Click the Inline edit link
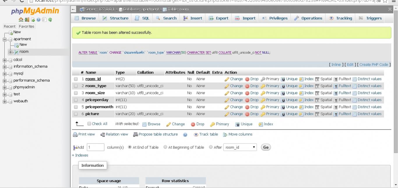398x188 pixels. (x=336, y=65)
